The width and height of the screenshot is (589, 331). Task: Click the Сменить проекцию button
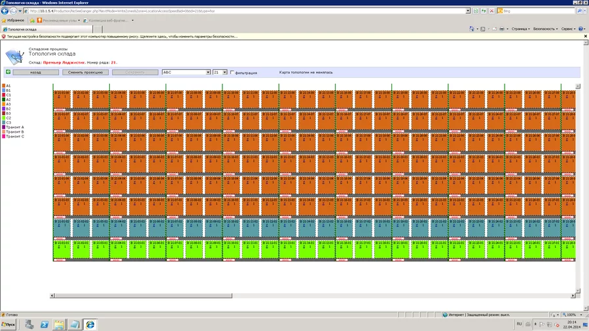(85, 72)
